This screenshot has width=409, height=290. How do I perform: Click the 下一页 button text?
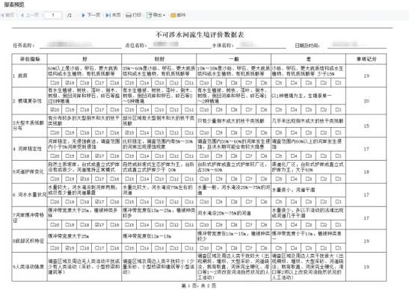click(93, 15)
